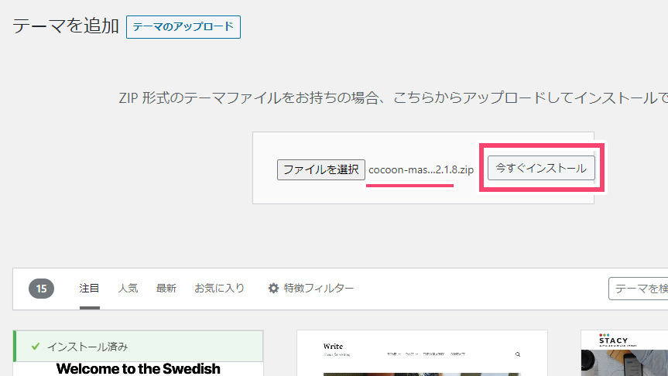Click 今すぐインストール to install theme
The width and height of the screenshot is (668, 376).
point(541,168)
